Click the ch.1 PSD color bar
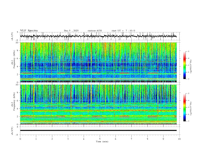Screen dimensions: 202x156 [184, 65]
